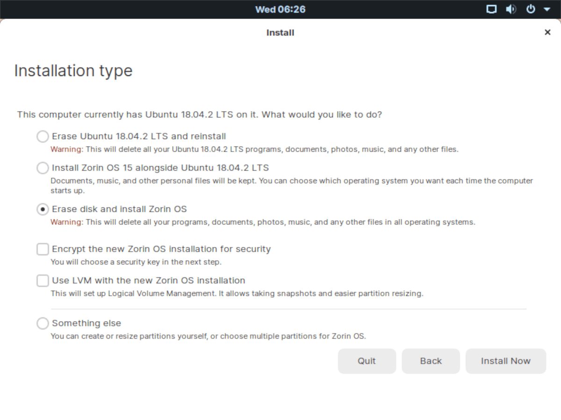
Task: Click 'You can create or resize partitions yourself' text
Action: point(208,336)
